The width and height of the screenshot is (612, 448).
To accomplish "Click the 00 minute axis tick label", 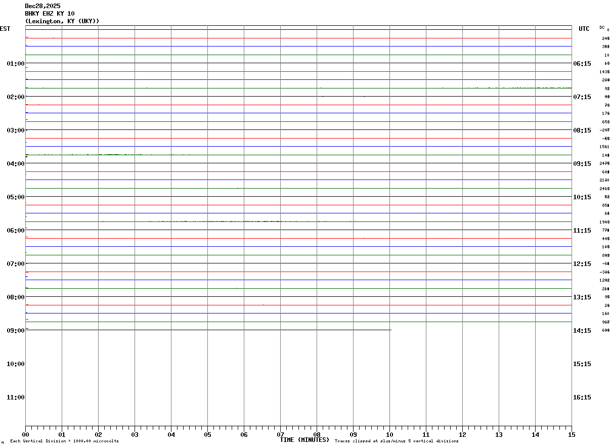I will 26,435.
